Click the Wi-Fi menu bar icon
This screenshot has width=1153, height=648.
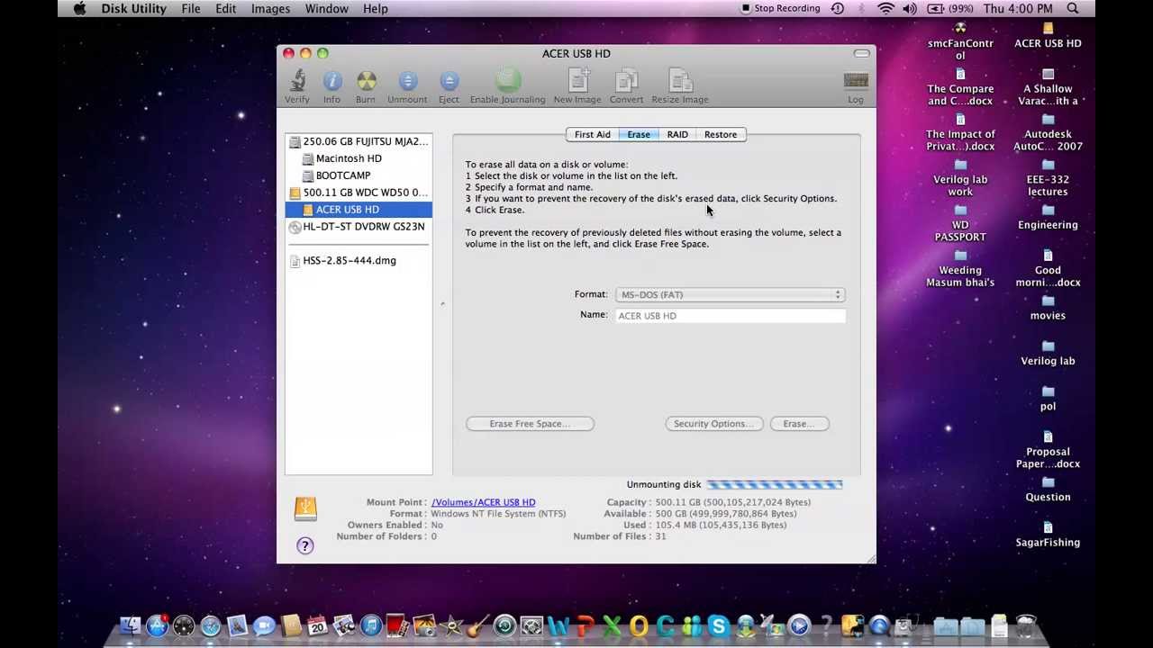point(885,8)
